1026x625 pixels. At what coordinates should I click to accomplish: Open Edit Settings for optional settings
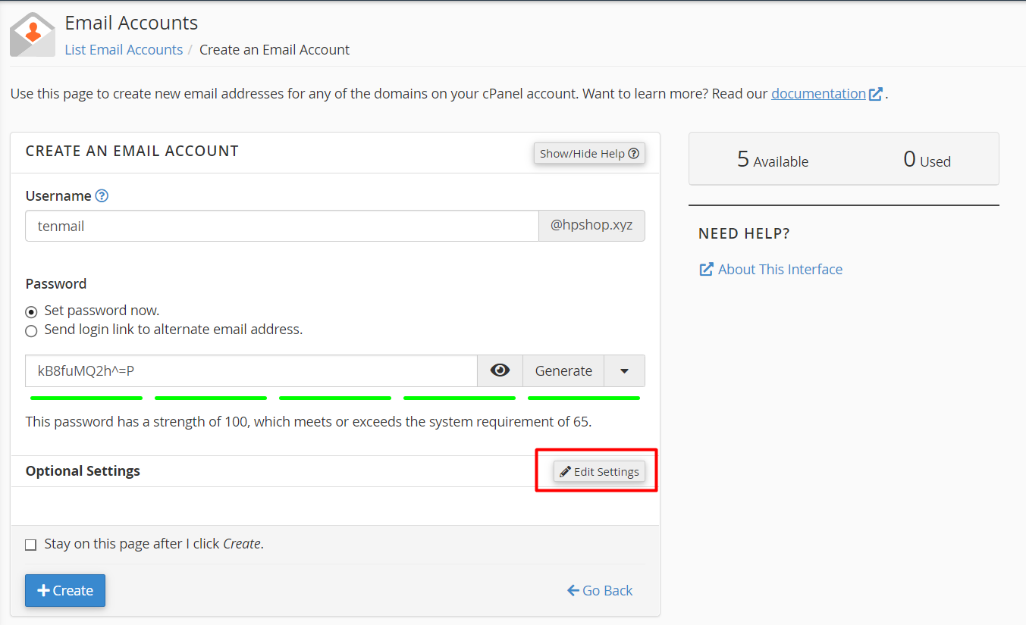[599, 471]
